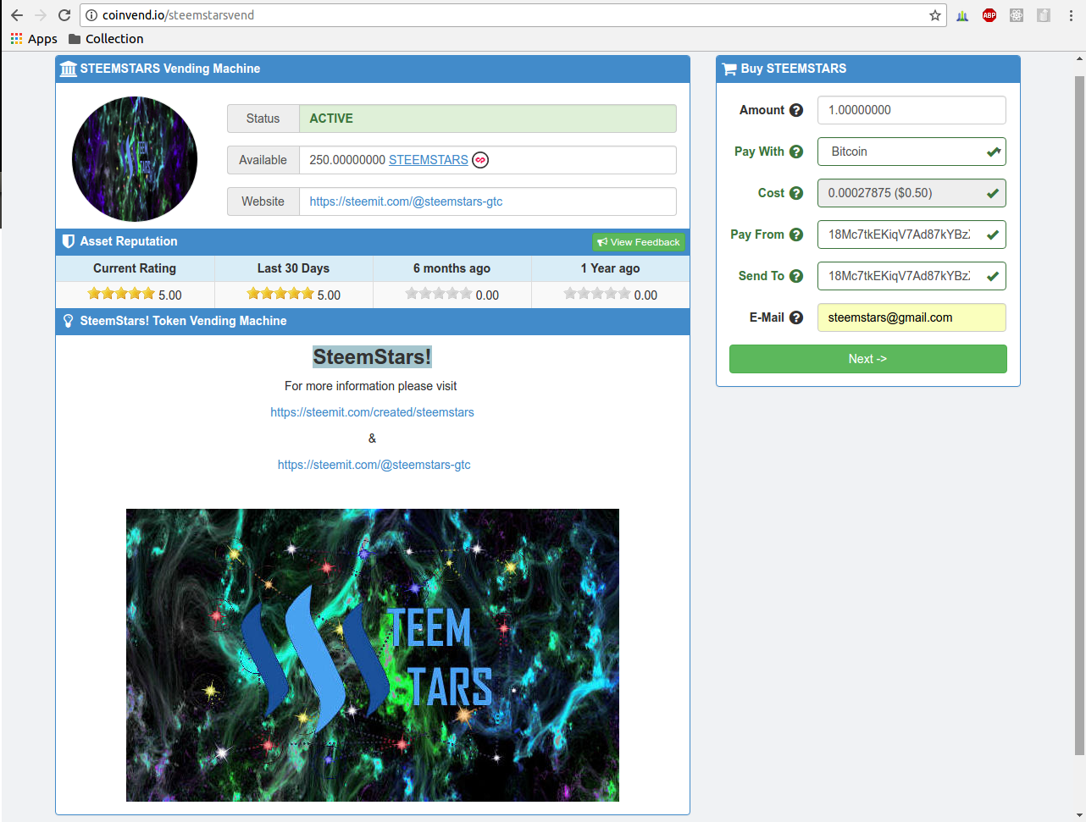The image size is (1086, 822).
Task: Open the Pay With Bitcoin dropdown
Action: pos(911,152)
